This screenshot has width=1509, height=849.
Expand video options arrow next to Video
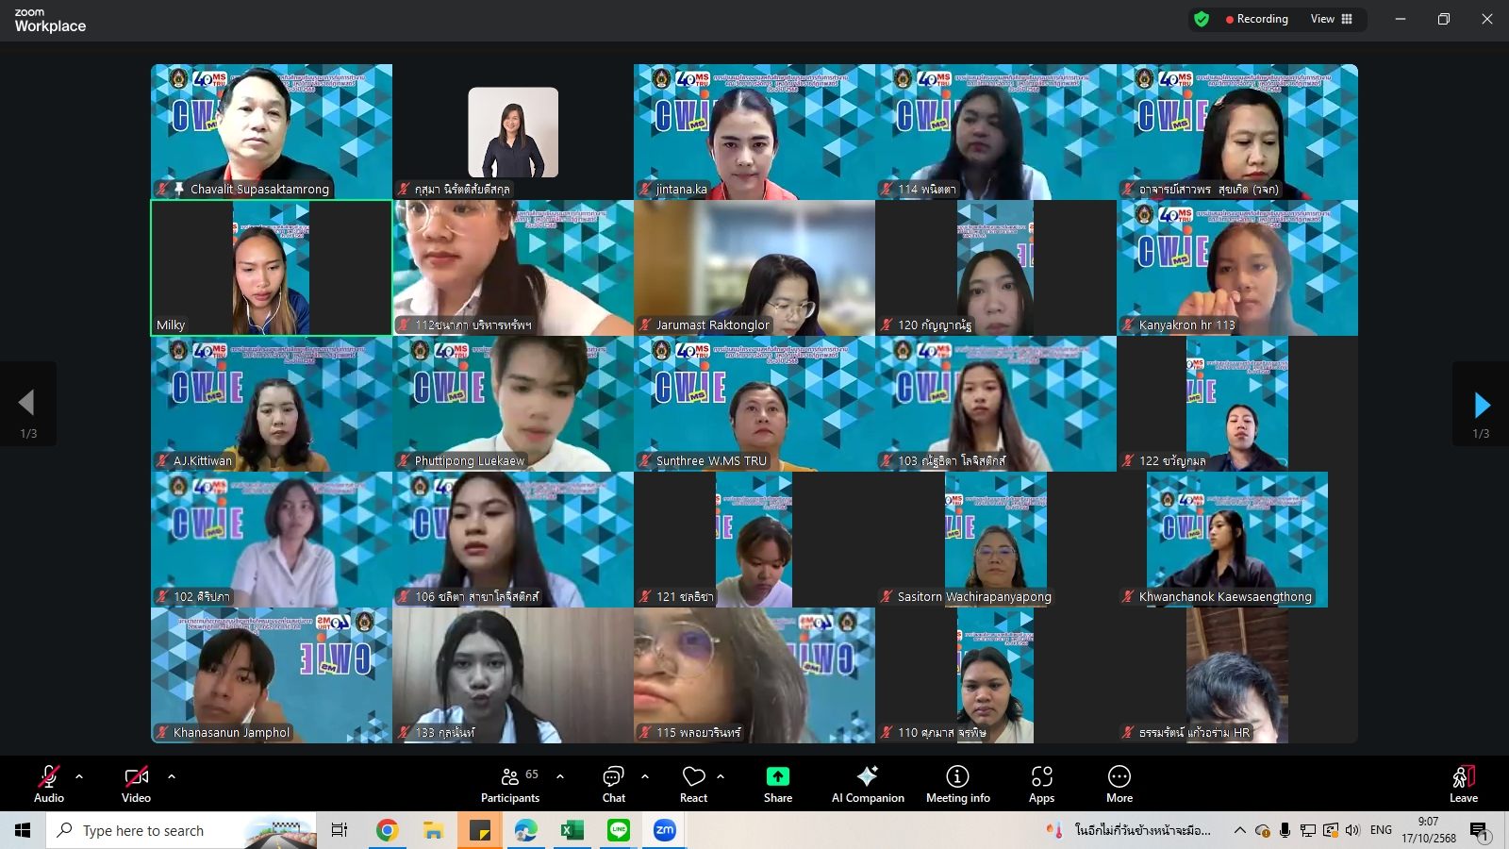[x=172, y=776]
